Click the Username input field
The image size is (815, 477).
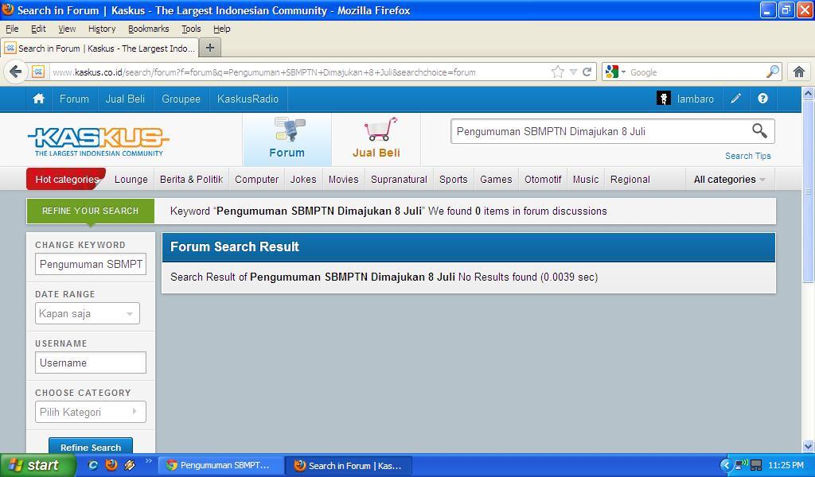[x=91, y=363]
